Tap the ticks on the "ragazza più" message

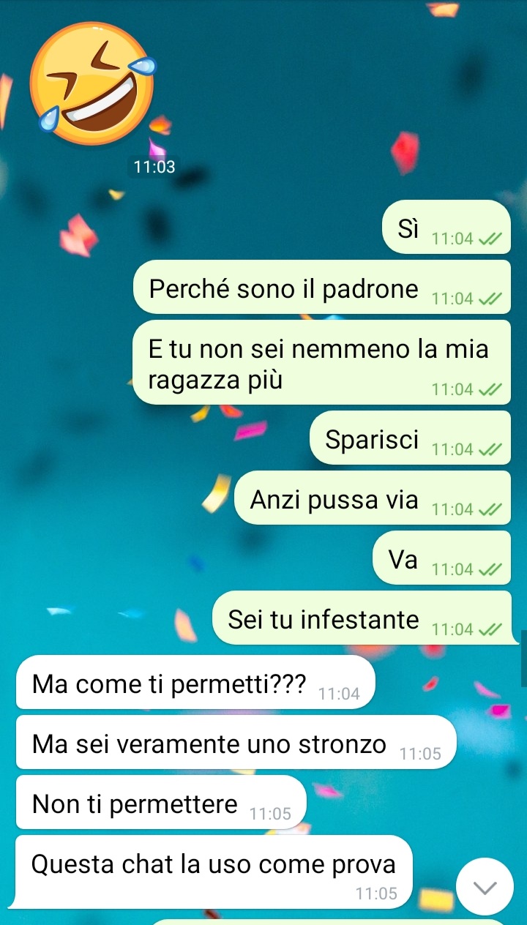point(490,389)
